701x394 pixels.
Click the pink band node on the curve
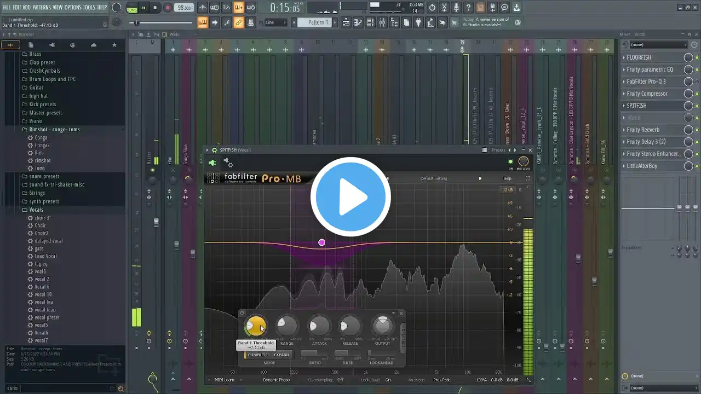point(321,242)
